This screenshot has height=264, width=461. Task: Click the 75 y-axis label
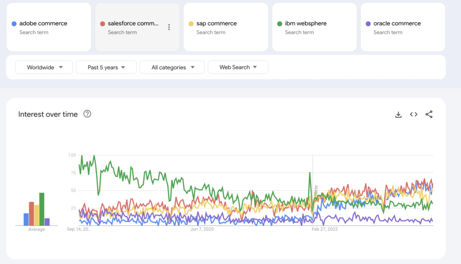(73, 173)
